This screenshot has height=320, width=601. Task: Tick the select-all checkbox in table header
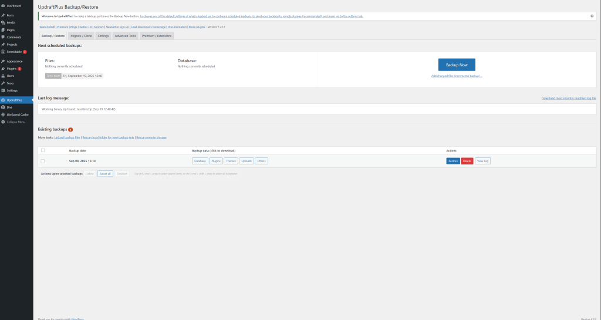tap(43, 150)
